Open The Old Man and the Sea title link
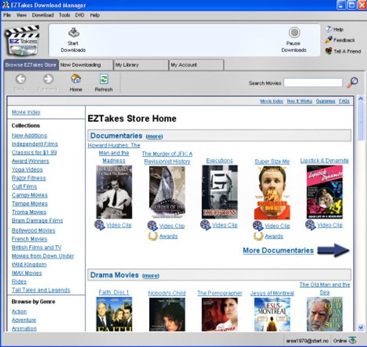The height and width of the screenshot is (347, 367). coord(324,289)
